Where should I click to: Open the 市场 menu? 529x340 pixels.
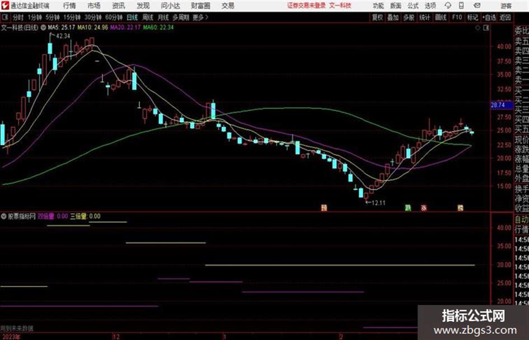click(94, 6)
